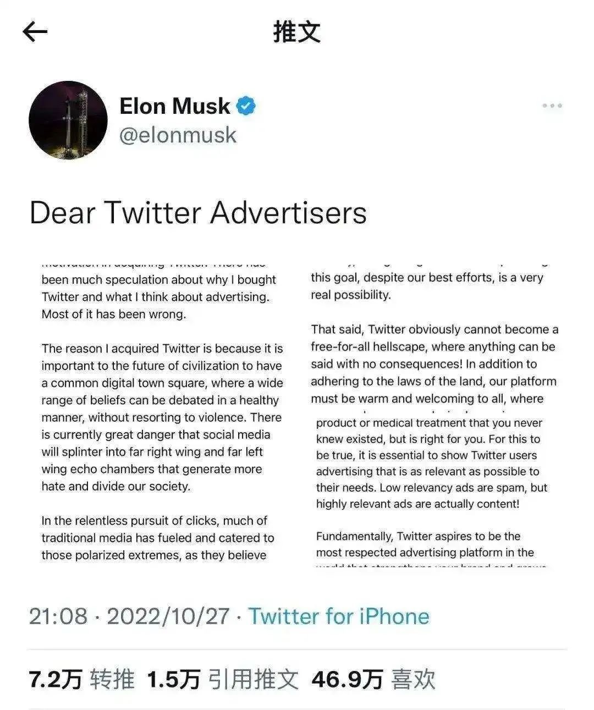Image resolution: width=594 pixels, height=710 pixels.
Task: Open the top-right letter image
Action: (435, 333)
